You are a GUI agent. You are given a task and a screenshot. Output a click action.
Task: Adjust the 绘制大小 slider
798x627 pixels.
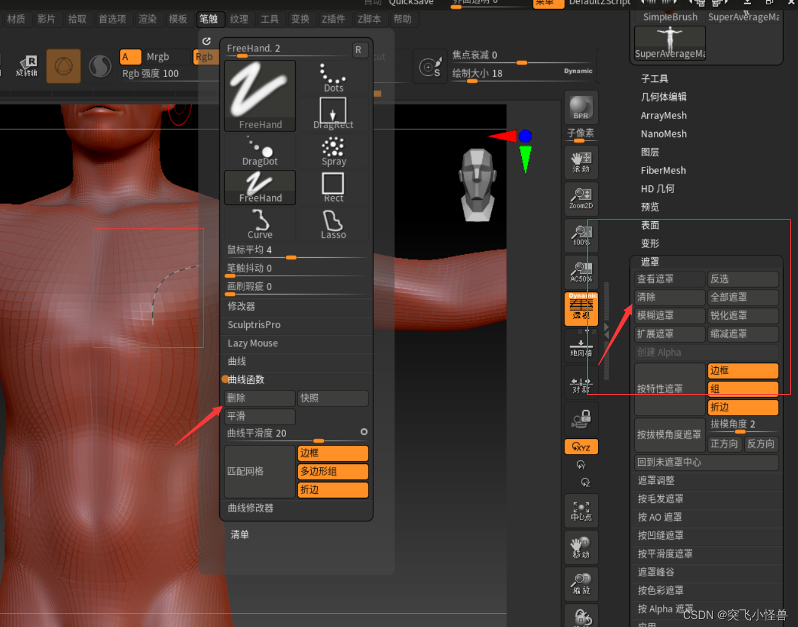coord(522,75)
